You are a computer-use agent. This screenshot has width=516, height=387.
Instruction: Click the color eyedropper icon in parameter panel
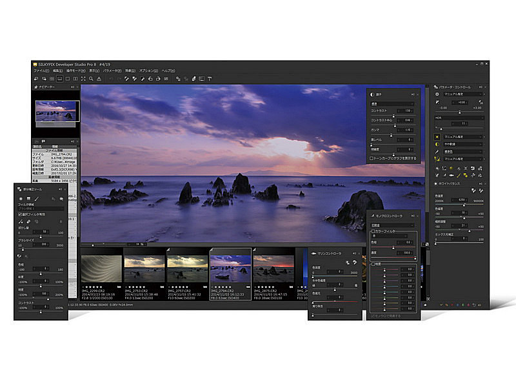437,152
